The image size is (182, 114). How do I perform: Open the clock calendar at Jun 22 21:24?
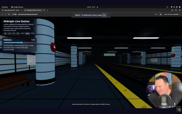(91, 7)
